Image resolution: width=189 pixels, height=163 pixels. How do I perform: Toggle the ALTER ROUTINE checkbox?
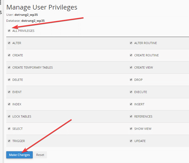click(x=131, y=43)
